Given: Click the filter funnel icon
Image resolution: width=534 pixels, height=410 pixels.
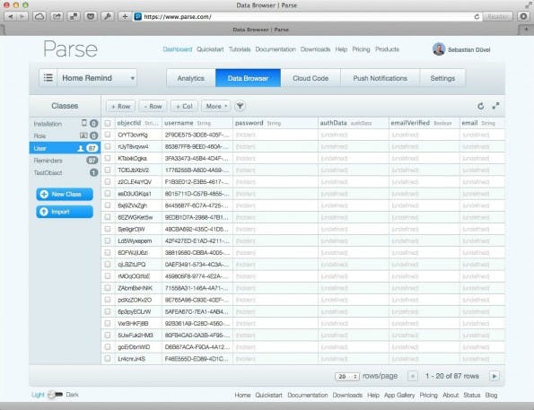Looking at the screenshot, I should click(x=240, y=106).
